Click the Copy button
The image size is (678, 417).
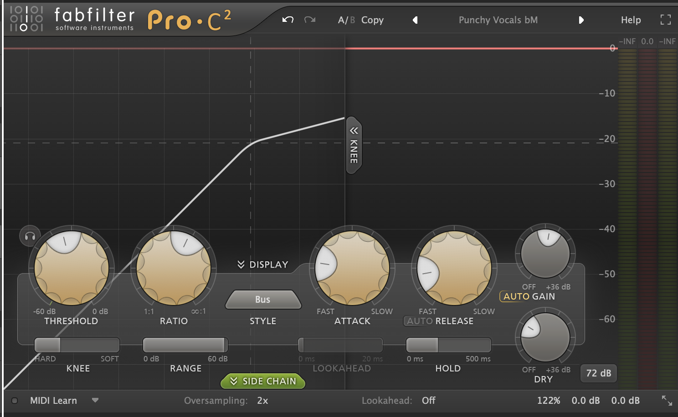coord(372,20)
